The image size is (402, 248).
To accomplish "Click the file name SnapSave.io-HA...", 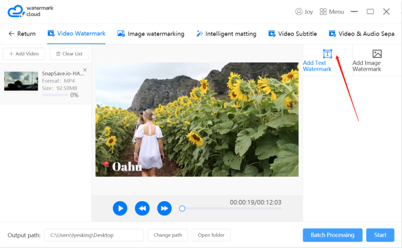I will click(63, 73).
